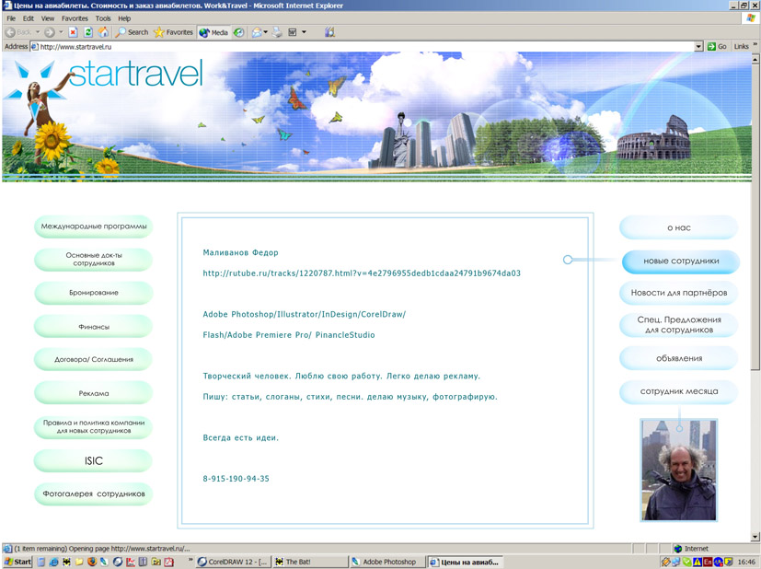
Task: Click the Stop loading icon in toolbar
Action: 73,32
